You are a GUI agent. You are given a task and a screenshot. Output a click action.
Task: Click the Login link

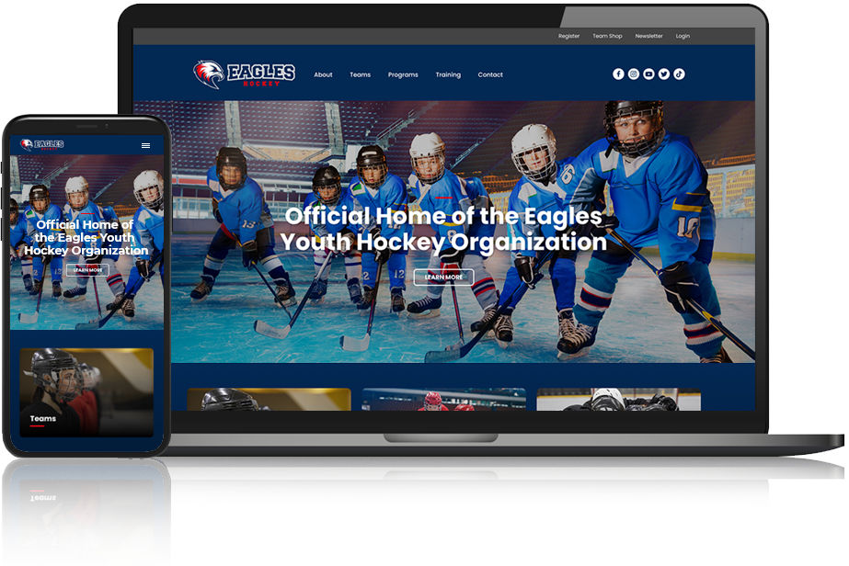[683, 37]
